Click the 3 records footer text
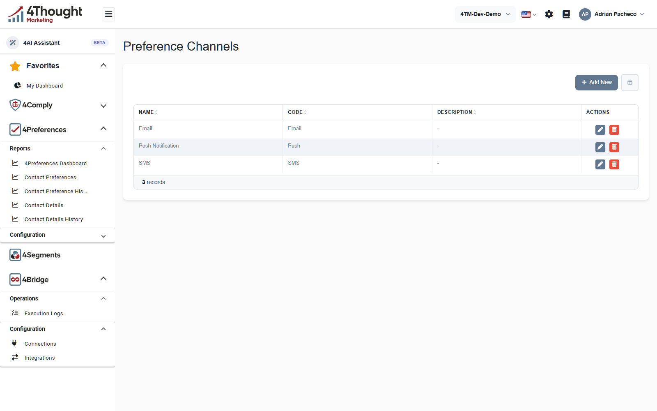Viewport: 657px width, 411px height. [154, 182]
